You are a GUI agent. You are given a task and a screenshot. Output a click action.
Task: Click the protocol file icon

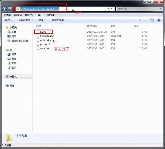38,44
